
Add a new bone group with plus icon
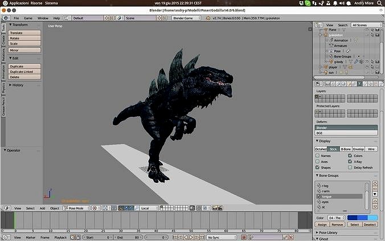(x=375, y=183)
